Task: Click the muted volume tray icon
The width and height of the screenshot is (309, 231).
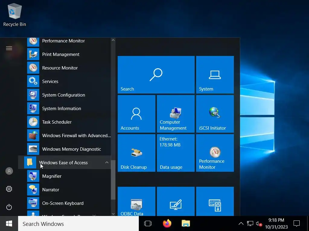Action: [x=259, y=223]
